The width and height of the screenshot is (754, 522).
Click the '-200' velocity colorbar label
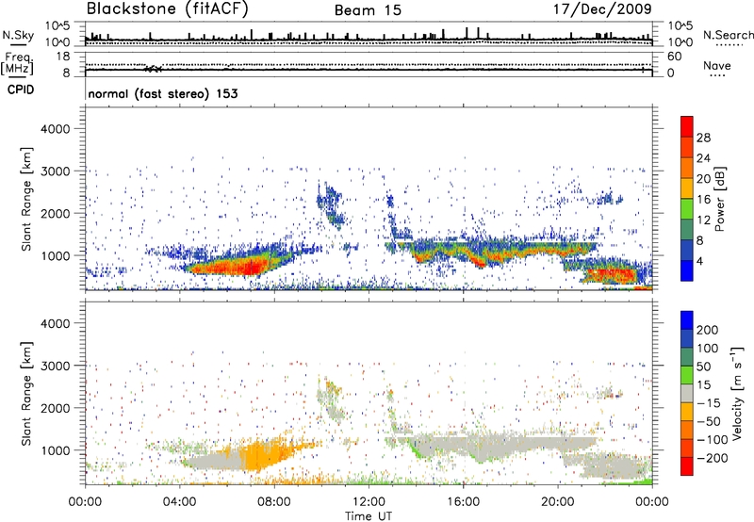tap(712, 458)
